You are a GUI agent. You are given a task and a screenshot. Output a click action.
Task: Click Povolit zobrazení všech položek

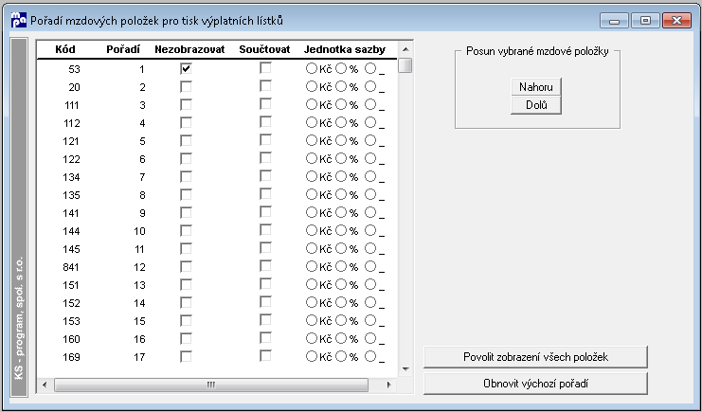[x=535, y=357]
